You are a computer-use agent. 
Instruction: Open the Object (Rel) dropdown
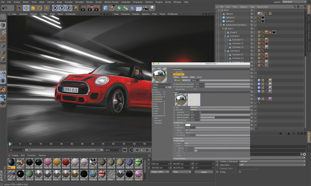click(x=160, y=172)
